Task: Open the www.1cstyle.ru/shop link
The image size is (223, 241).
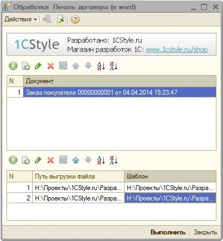Action: (177, 49)
